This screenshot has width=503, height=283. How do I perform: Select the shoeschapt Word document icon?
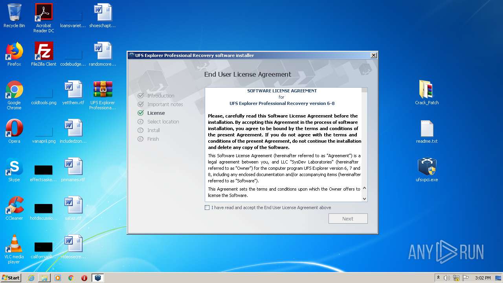[103, 16]
